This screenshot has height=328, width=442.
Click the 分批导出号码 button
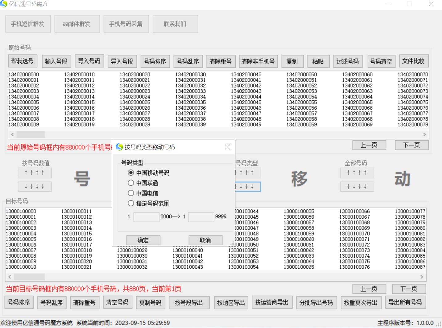pyautogui.click(x=316, y=302)
